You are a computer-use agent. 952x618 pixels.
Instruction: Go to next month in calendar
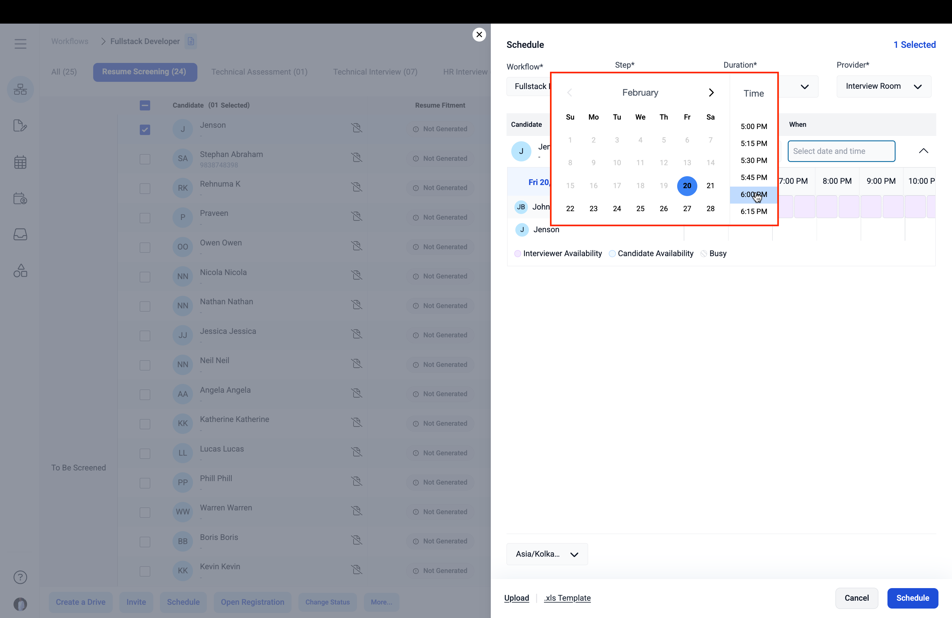711,93
